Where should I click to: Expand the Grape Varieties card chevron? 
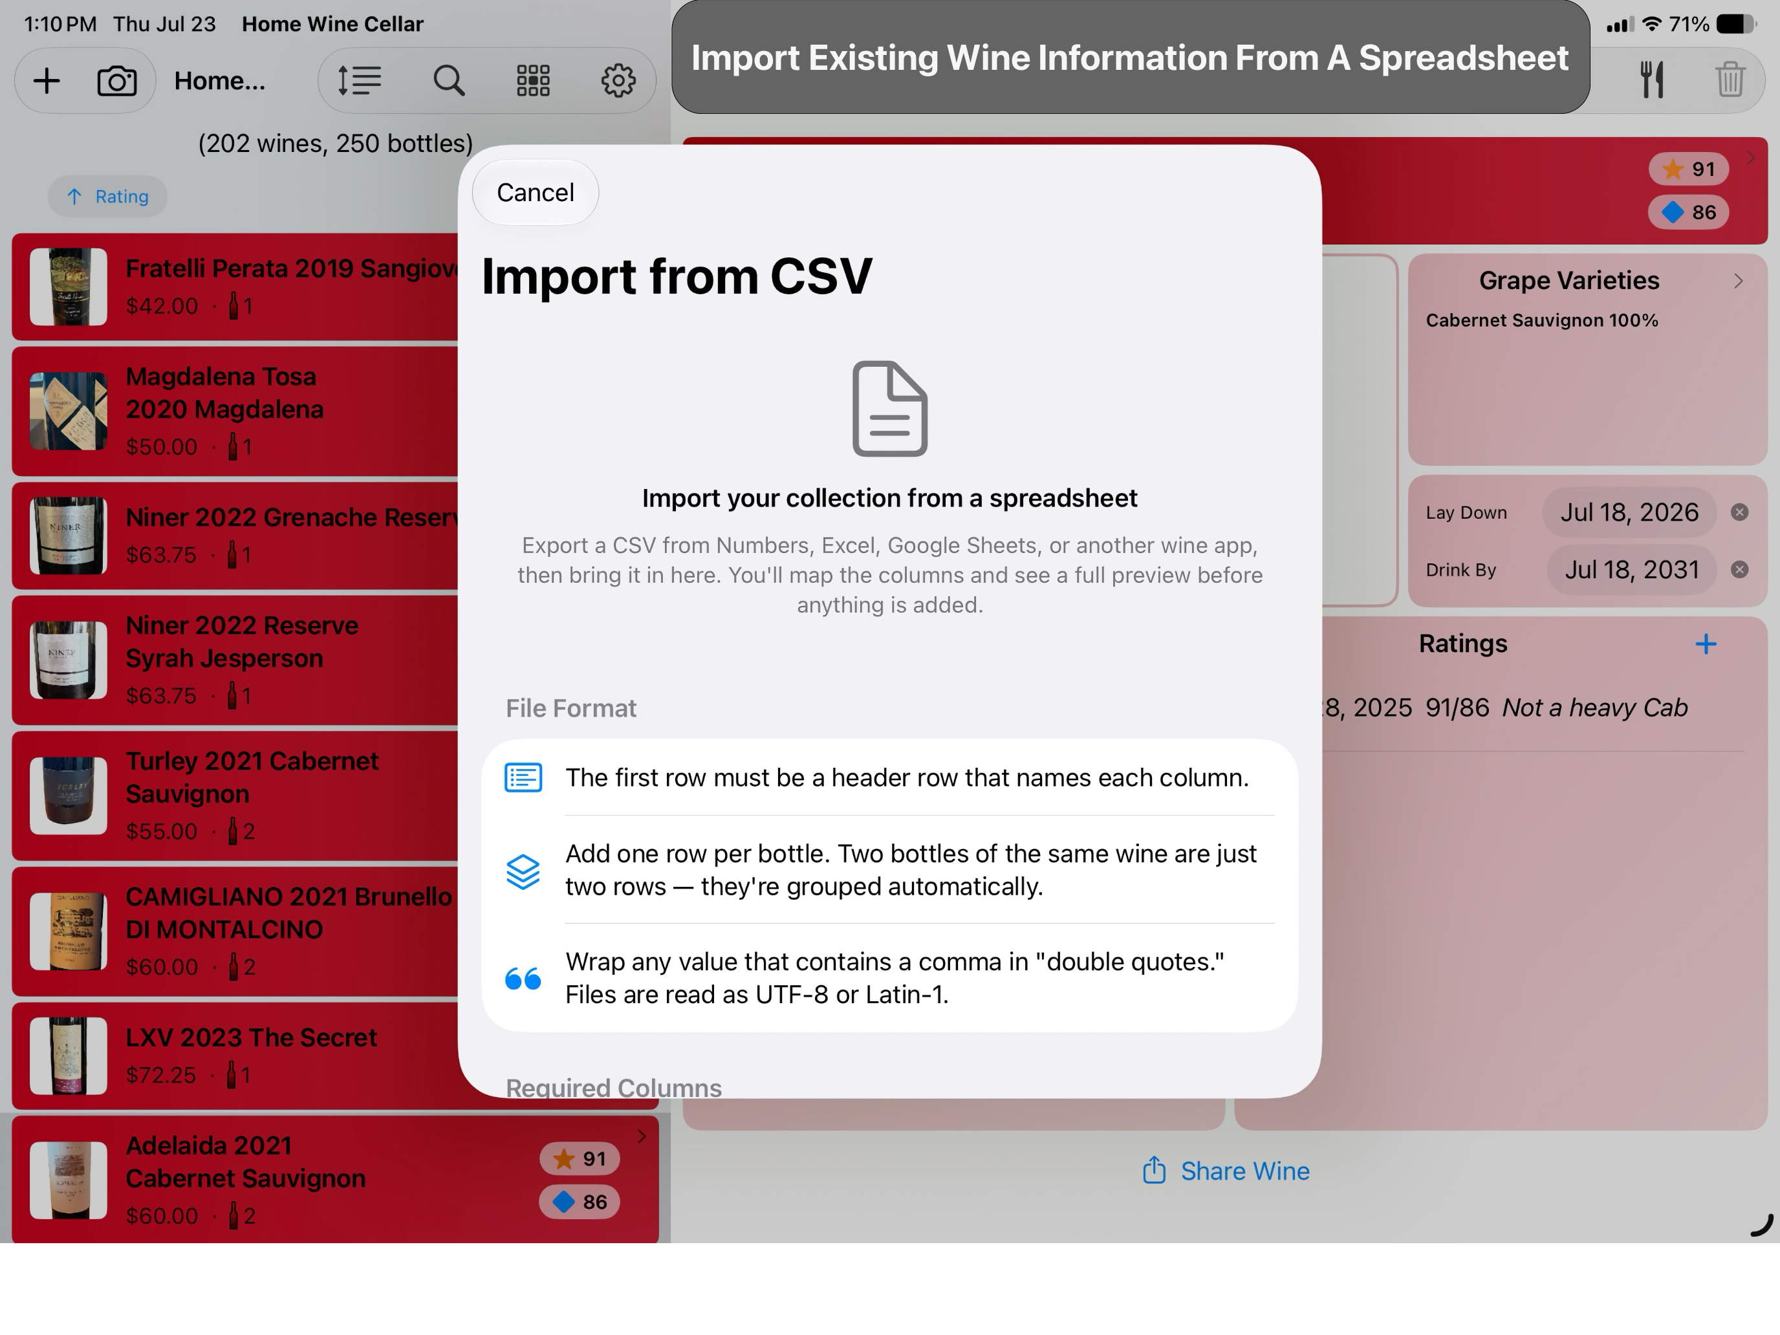point(1738,281)
